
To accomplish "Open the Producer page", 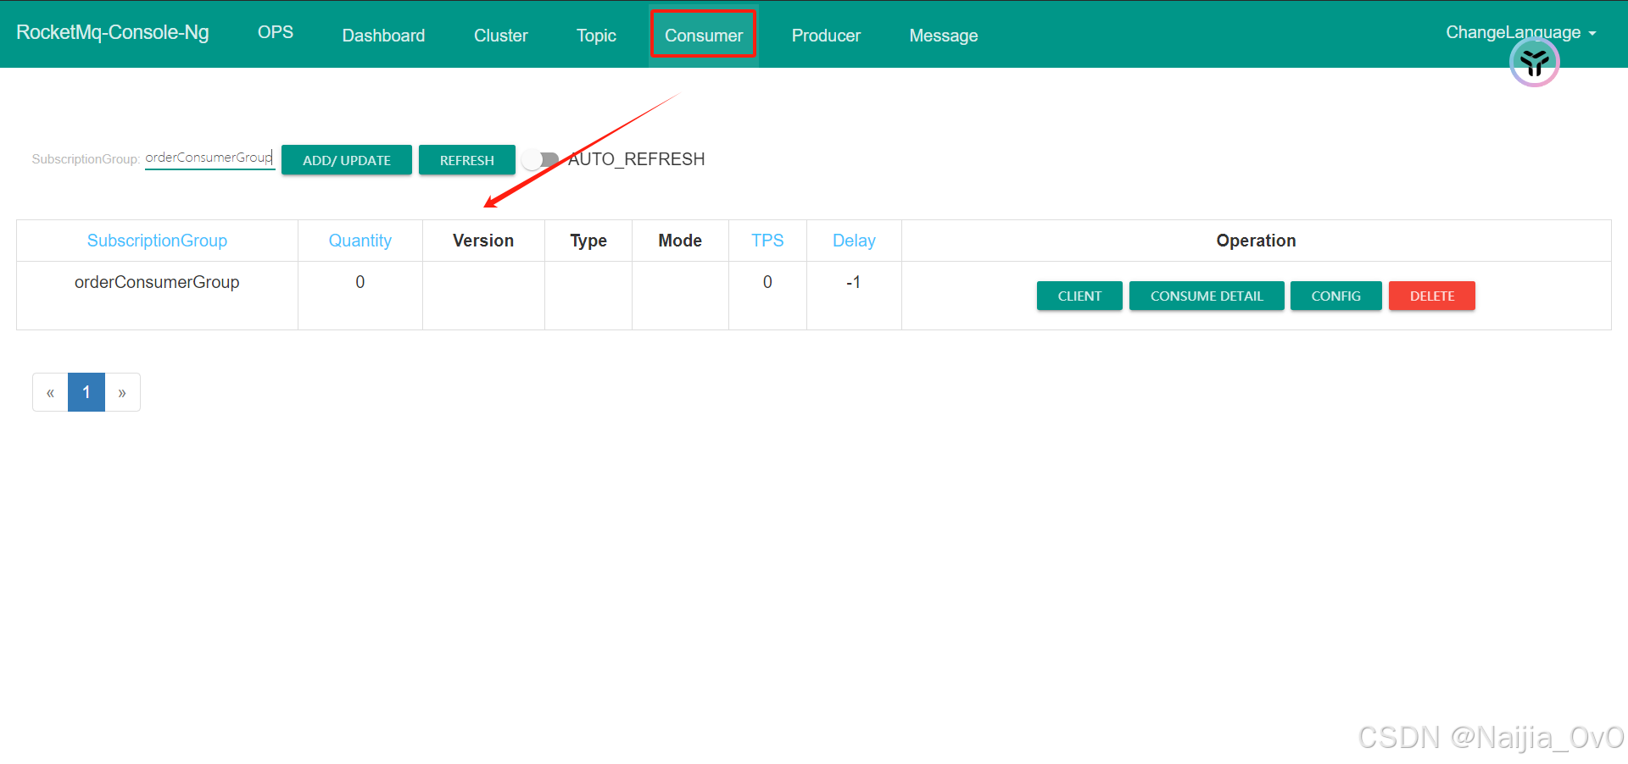I will tap(826, 36).
